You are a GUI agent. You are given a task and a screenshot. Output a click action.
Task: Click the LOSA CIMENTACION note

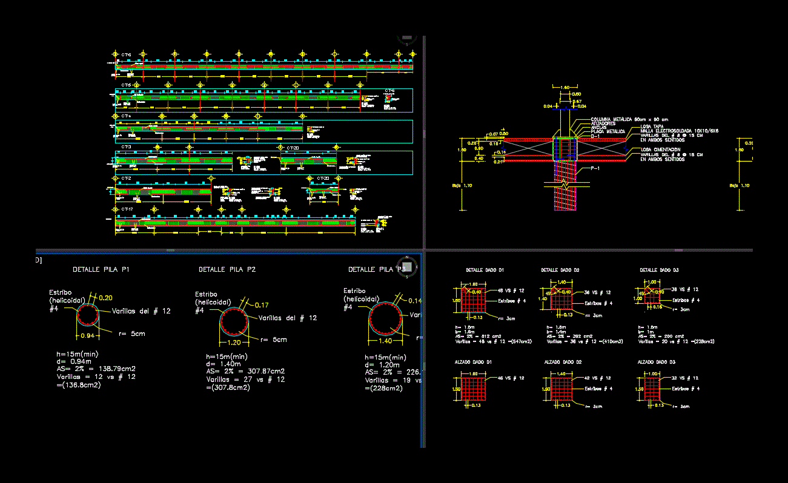point(660,149)
